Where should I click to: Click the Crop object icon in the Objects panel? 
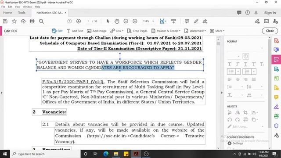coord(245,113)
